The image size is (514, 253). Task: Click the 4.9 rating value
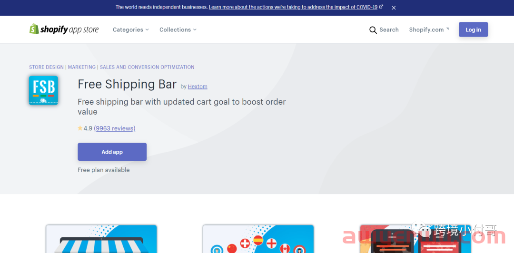[x=88, y=128]
